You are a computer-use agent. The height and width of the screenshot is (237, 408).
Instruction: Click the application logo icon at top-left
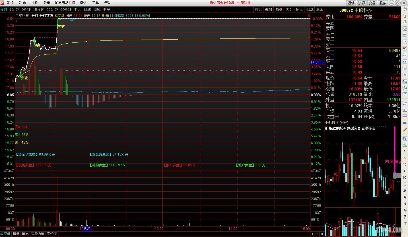[x=3, y=3]
